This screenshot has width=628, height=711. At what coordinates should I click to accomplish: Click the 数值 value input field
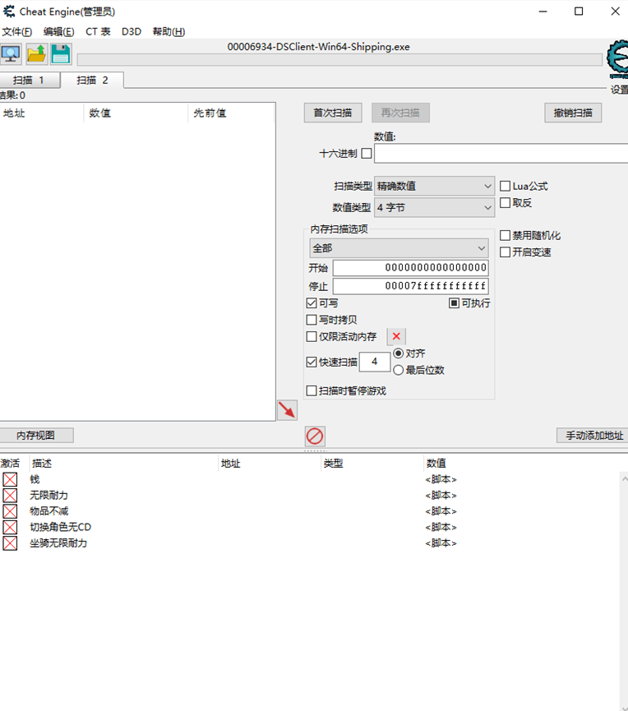point(501,154)
